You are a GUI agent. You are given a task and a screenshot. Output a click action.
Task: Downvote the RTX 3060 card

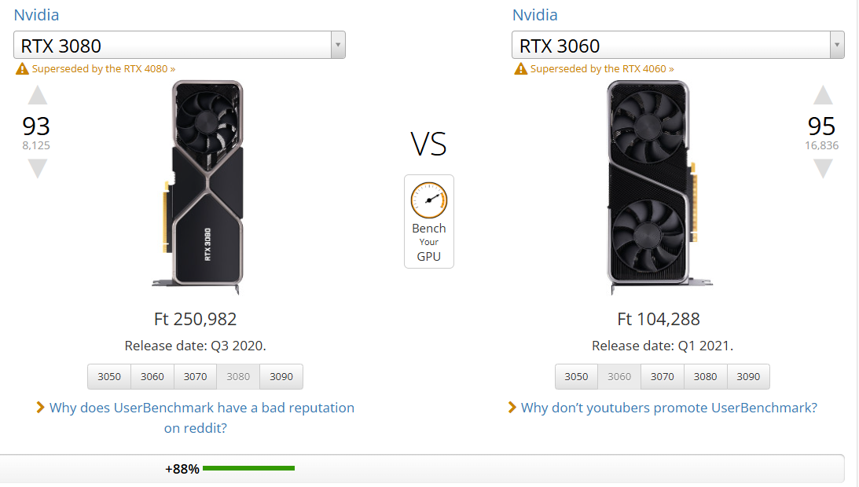pos(822,168)
